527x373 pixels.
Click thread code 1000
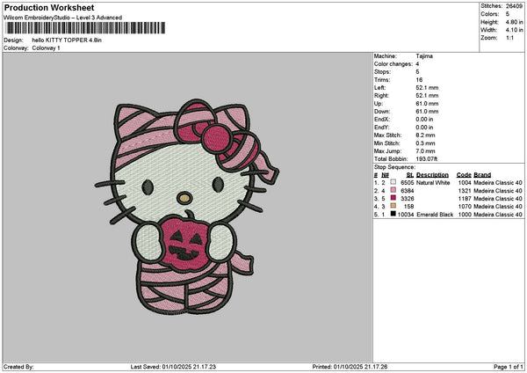click(465, 215)
